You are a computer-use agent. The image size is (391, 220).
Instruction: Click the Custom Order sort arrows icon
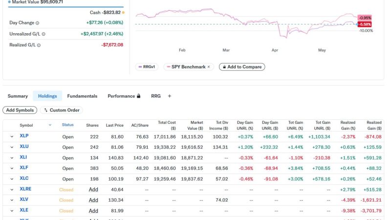coord(45,110)
